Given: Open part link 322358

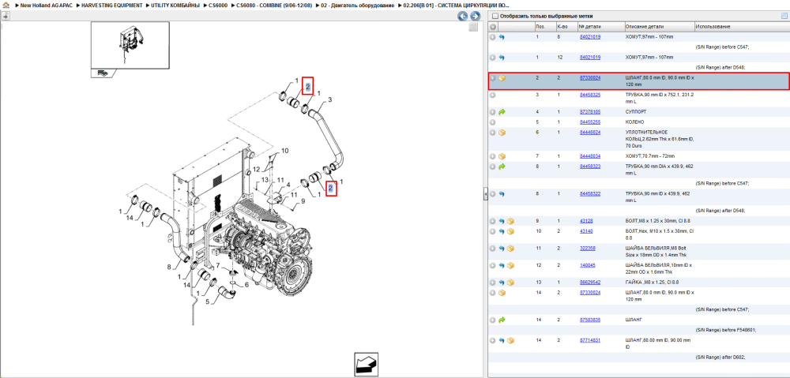Looking at the screenshot, I should [x=588, y=248].
